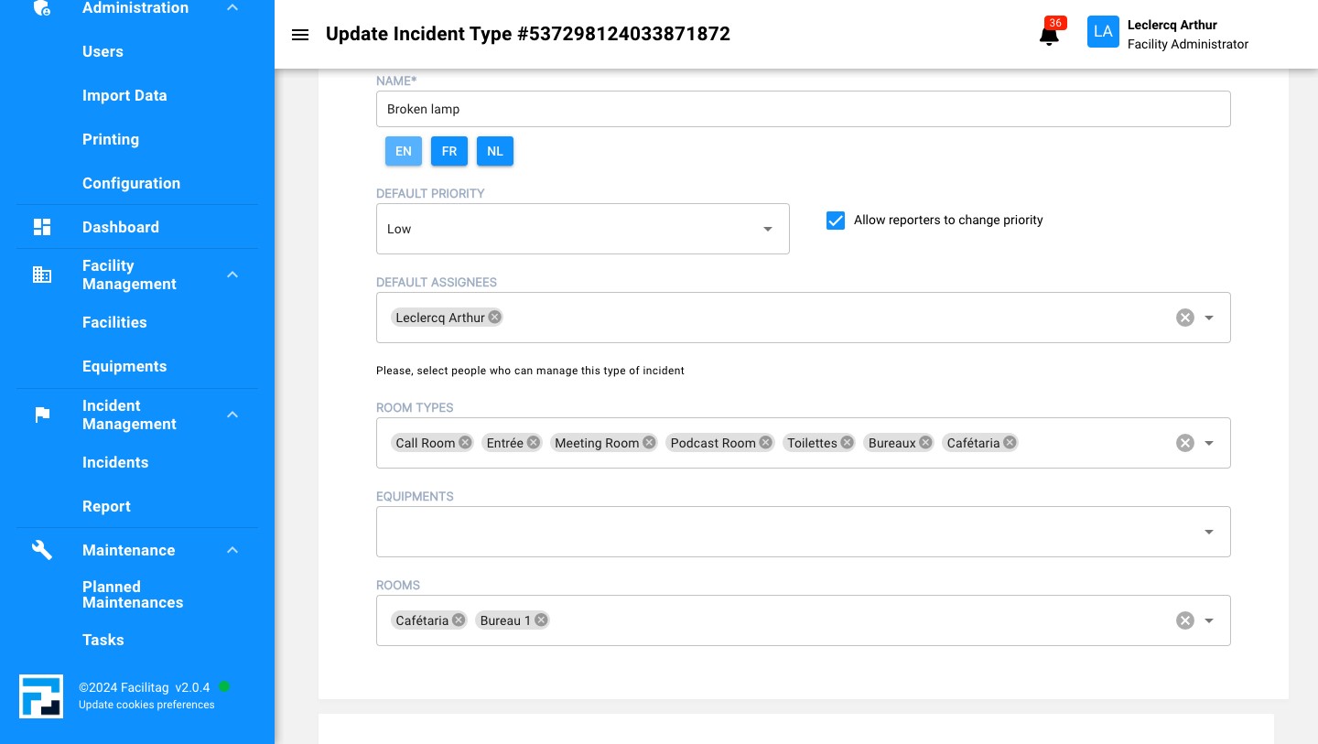Viewport: 1318px width, 744px height.
Task: Click the green status indicator dot
Action: (x=224, y=686)
